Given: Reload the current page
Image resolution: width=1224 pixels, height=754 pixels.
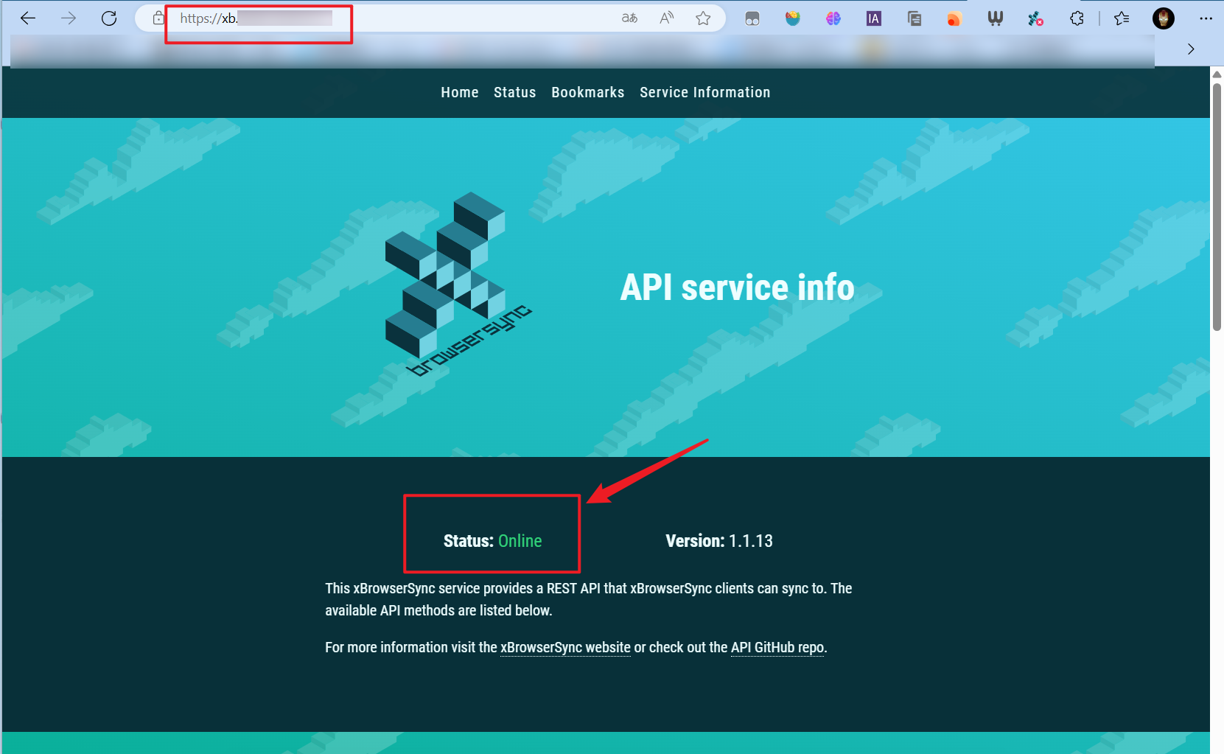Looking at the screenshot, I should [109, 18].
